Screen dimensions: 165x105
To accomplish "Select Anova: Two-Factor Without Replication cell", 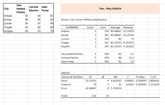I will pos(84,20).
